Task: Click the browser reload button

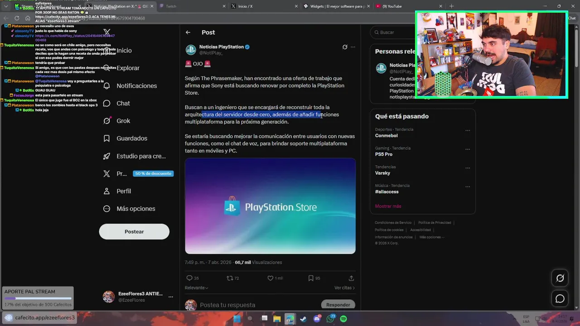Action: point(17,18)
